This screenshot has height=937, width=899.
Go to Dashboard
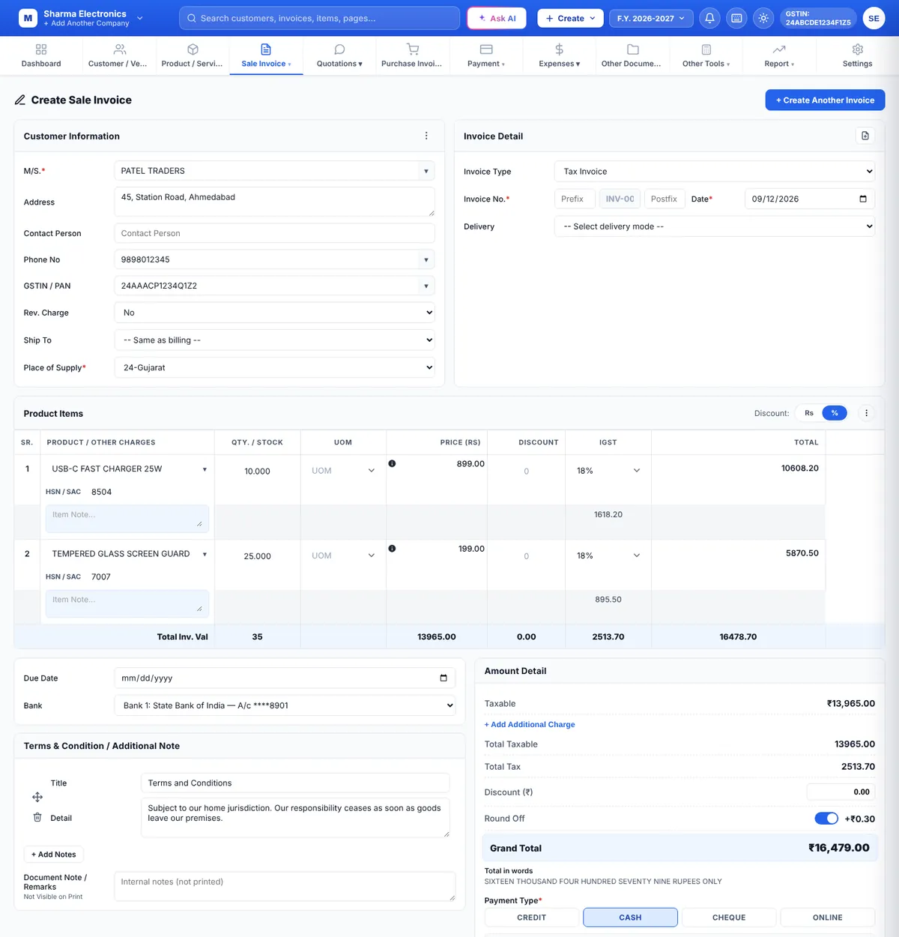[41, 55]
